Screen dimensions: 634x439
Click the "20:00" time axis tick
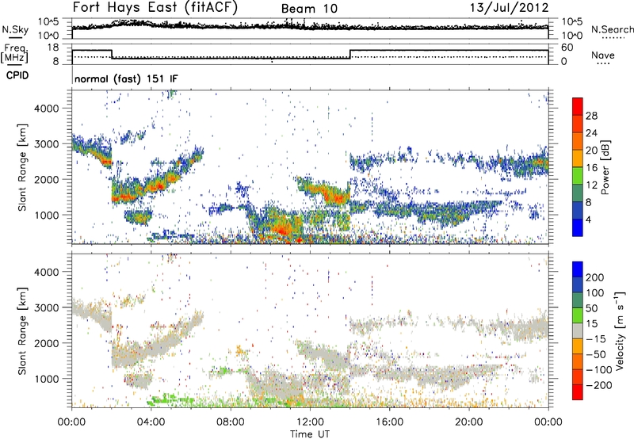[x=468, y=422]
